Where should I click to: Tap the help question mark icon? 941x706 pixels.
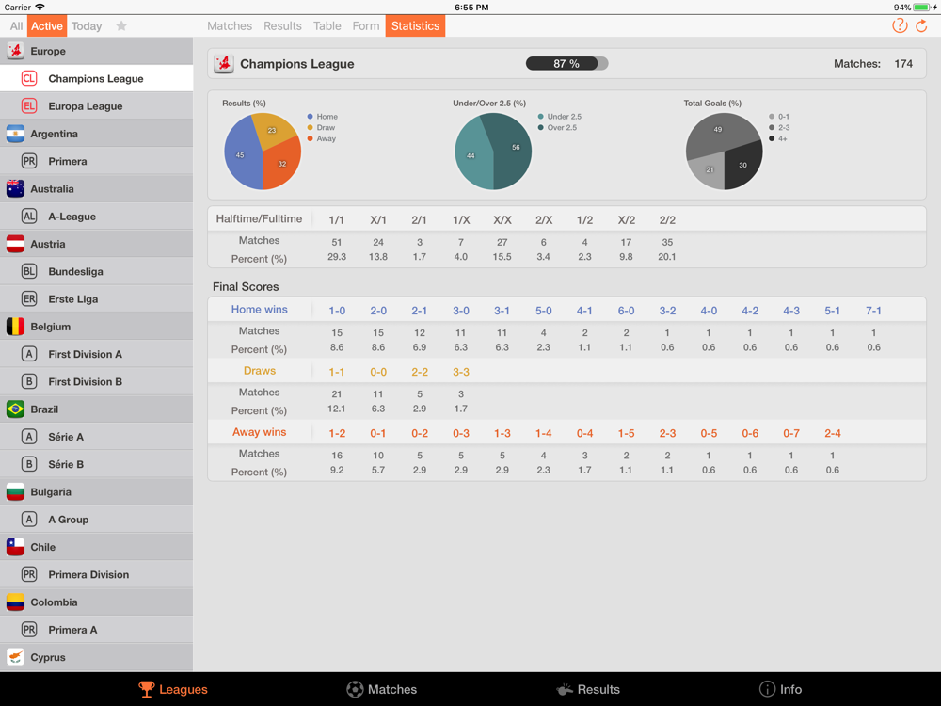tap(899, 25)
